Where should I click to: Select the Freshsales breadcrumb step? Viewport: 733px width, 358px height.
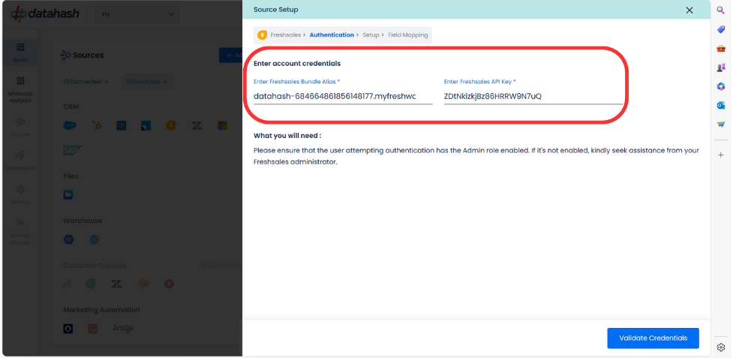coord(285,35)
